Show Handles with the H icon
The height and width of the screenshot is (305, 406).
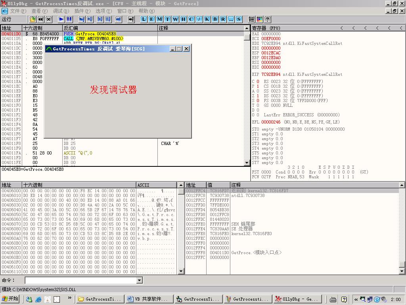[183, 19]
